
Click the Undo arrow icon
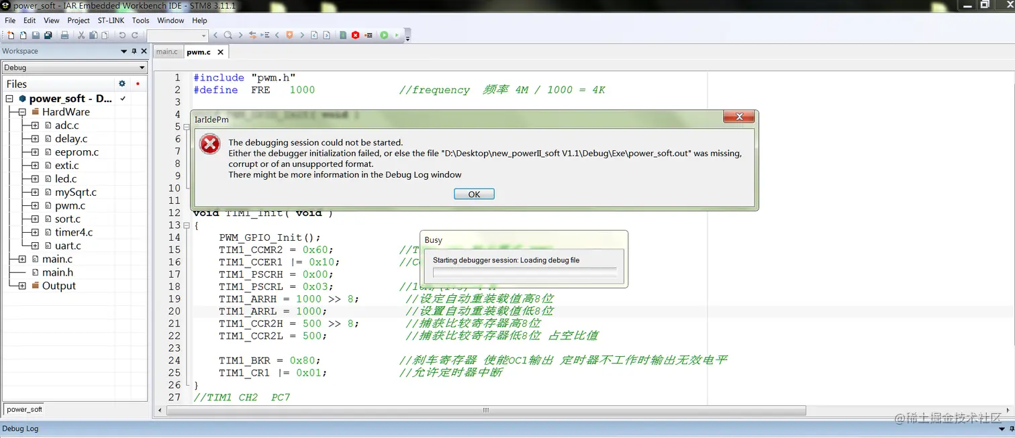click(x=122, y=35)
